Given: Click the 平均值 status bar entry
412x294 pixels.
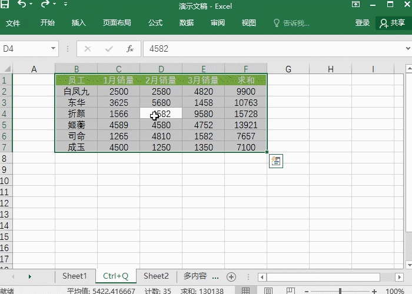Looking at the screenshot, I should pyautogui.click(x=101, y=291).
